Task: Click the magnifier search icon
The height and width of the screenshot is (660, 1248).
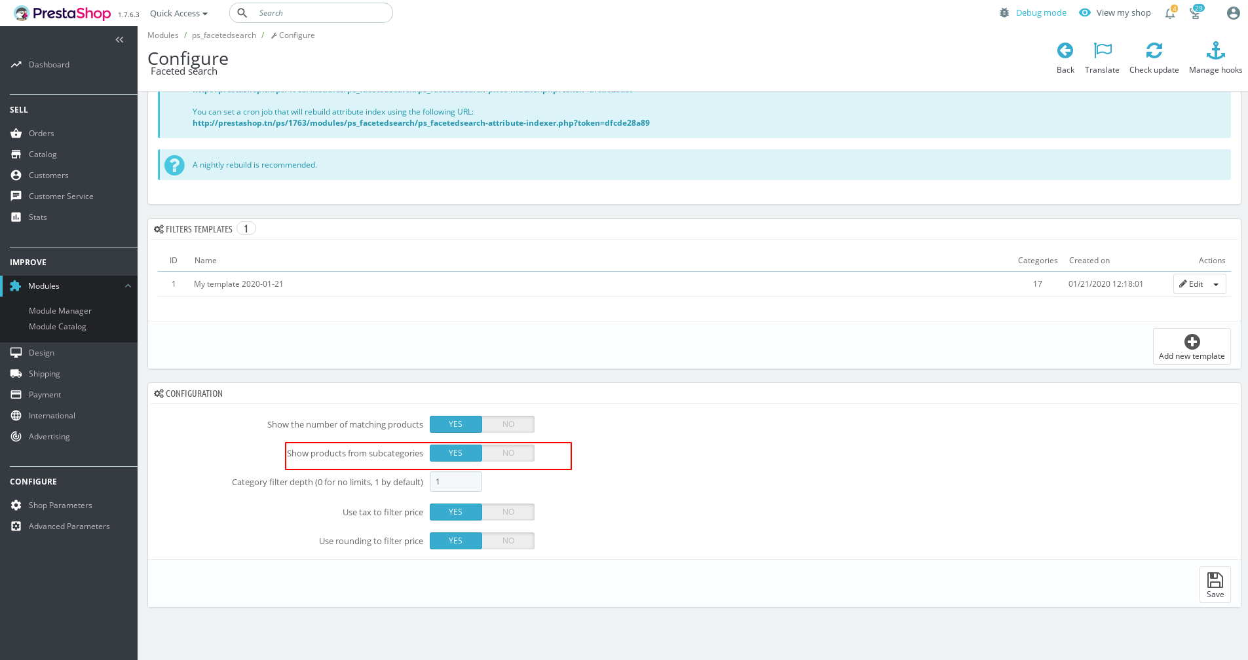Action: pyautogui.click(x=242, y=13)
